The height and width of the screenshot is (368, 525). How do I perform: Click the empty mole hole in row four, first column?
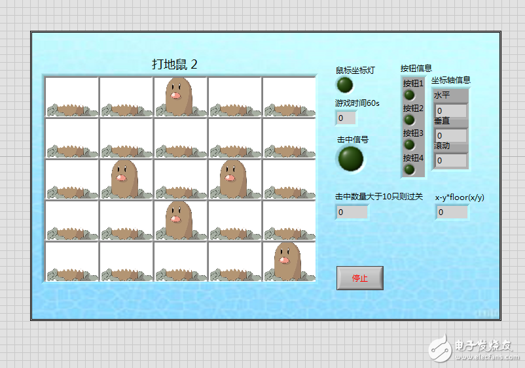[72, 220]
